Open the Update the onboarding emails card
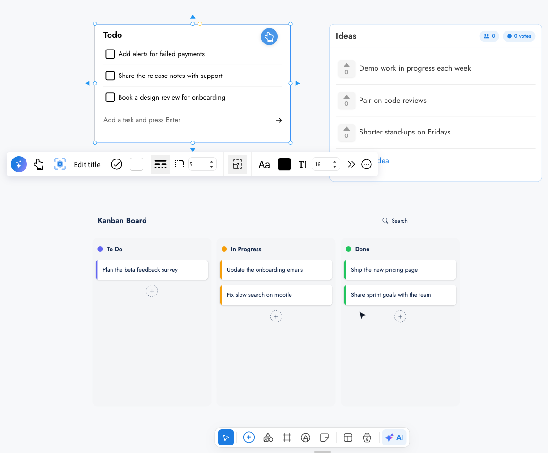This screenshot has width=548, height=453. click(x=276, y=270)
